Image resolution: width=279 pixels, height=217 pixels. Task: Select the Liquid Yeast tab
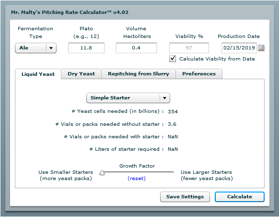38,74
